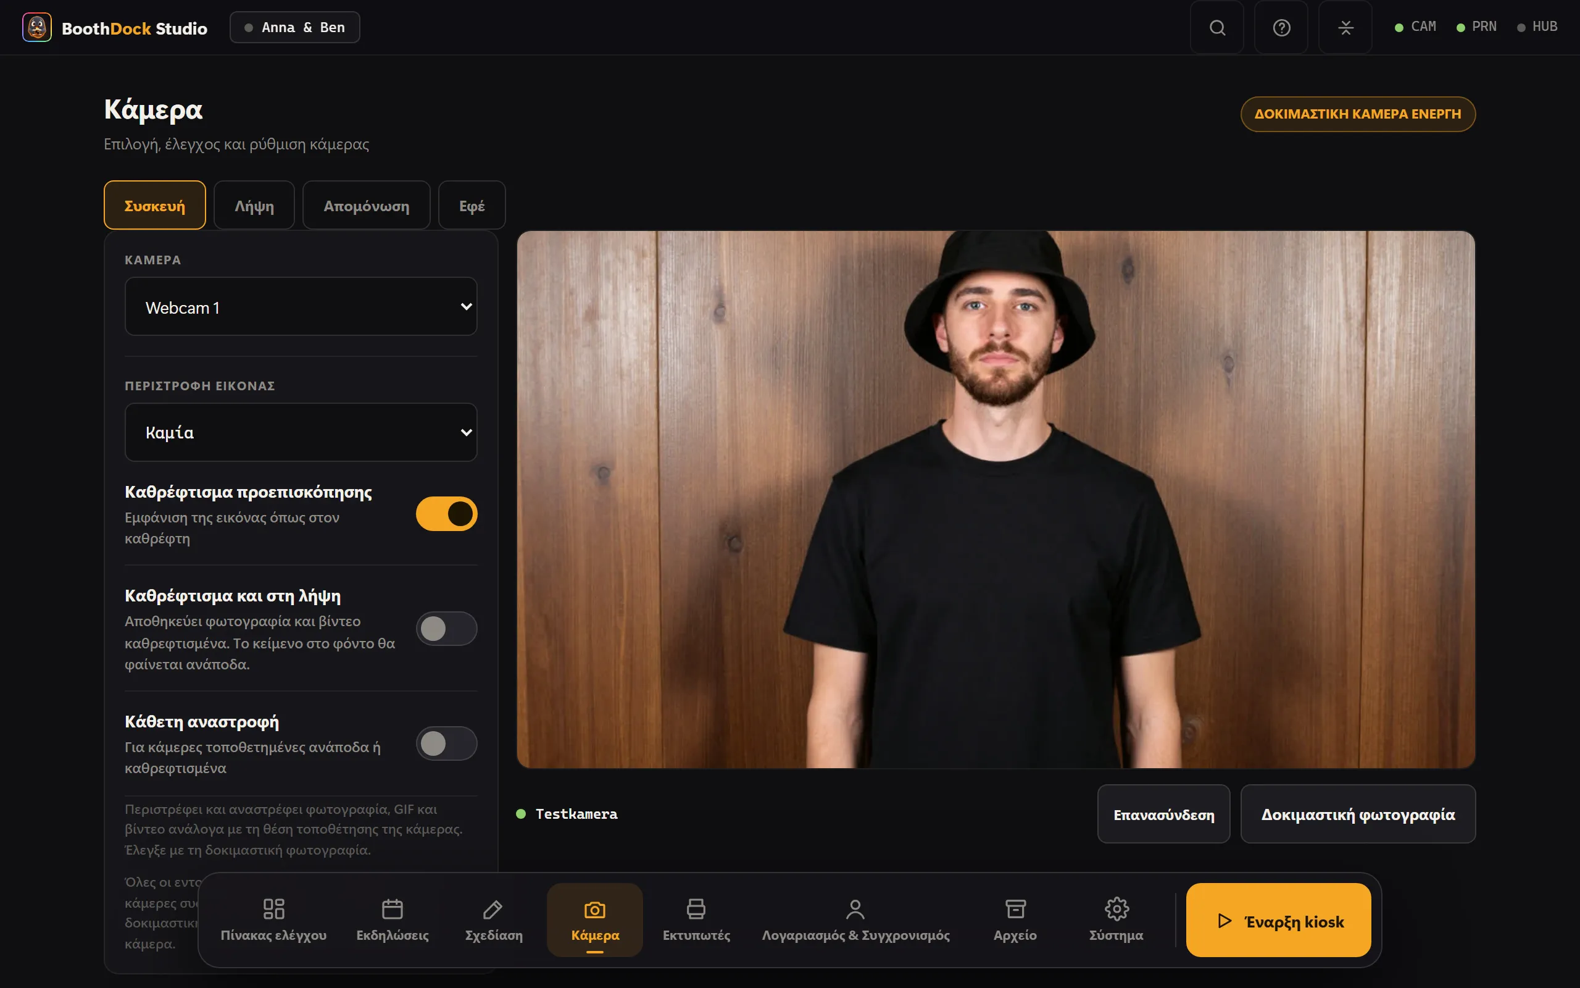The image size is (1580, 988).
Task: Click the ΠΕΡΙΣΤΡΟΦΗ ΕΙΚΟΝΑΣ section label
Action: tap(200, 385)
